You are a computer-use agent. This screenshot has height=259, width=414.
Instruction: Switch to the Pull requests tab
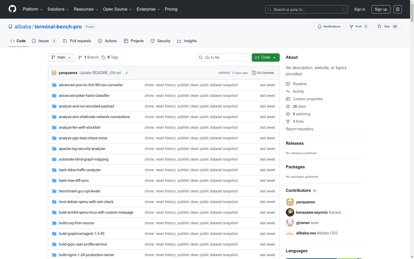coord(77,41)
